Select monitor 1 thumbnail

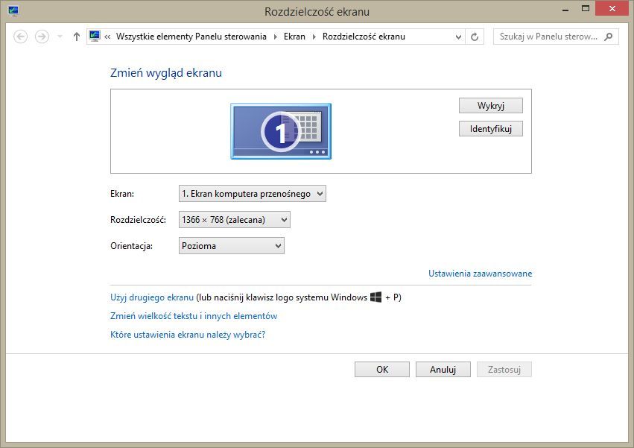click(x=281, y=131)
